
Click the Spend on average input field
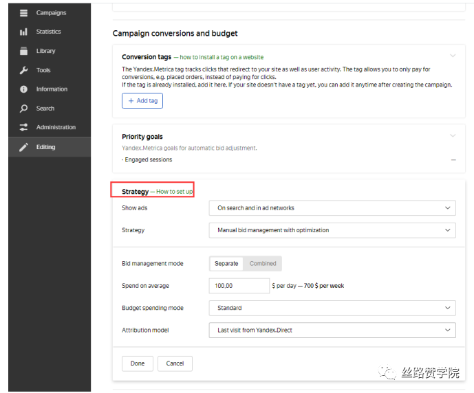tap(239, 286)
